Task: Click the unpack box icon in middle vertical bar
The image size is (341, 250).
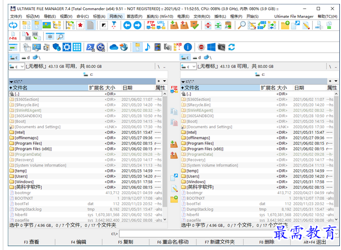Action: 174,155
